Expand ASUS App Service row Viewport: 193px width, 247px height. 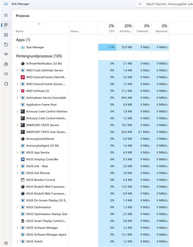(x=17, y=152)
